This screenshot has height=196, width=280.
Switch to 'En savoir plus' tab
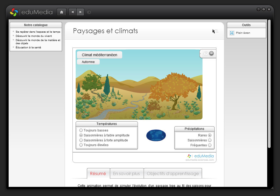tap(126, 174)
